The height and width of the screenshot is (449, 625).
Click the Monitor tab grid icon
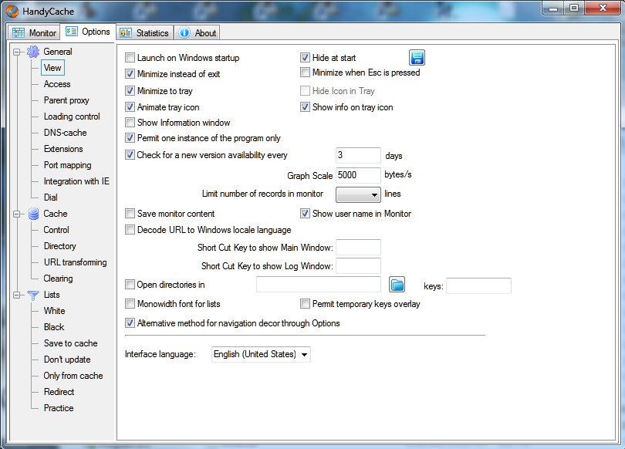click(x=19, y=32)
